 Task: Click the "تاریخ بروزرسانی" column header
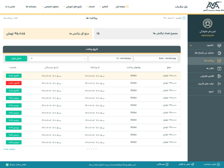click(x=51, y=67)
